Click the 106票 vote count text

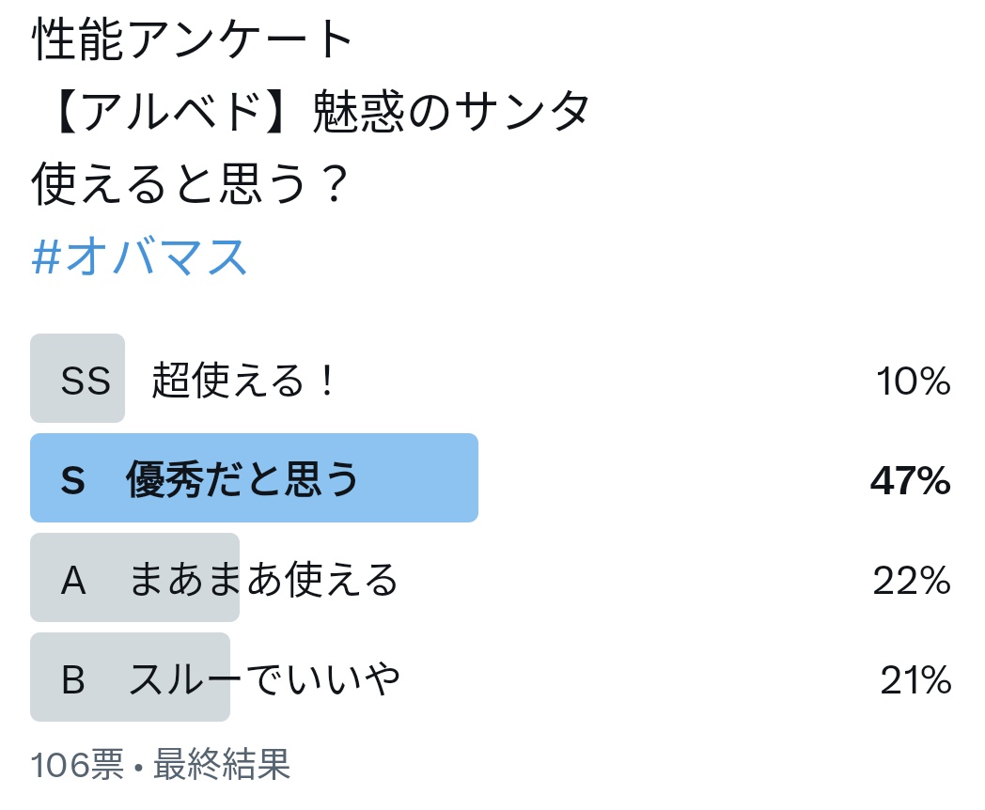click(77, 764)
